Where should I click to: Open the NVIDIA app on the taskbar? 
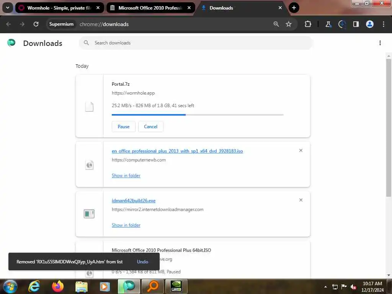[176, 286]
